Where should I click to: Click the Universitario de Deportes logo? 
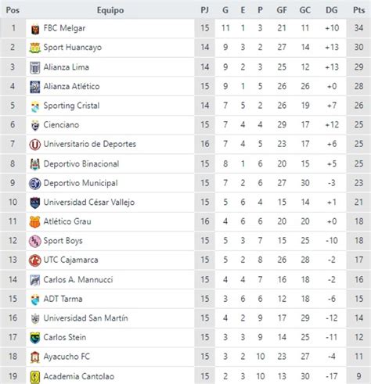pyautogui.click(x=35, y=145)
